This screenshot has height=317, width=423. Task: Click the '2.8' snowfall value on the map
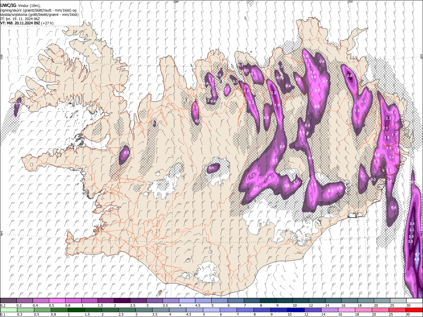tap(350, 76)
